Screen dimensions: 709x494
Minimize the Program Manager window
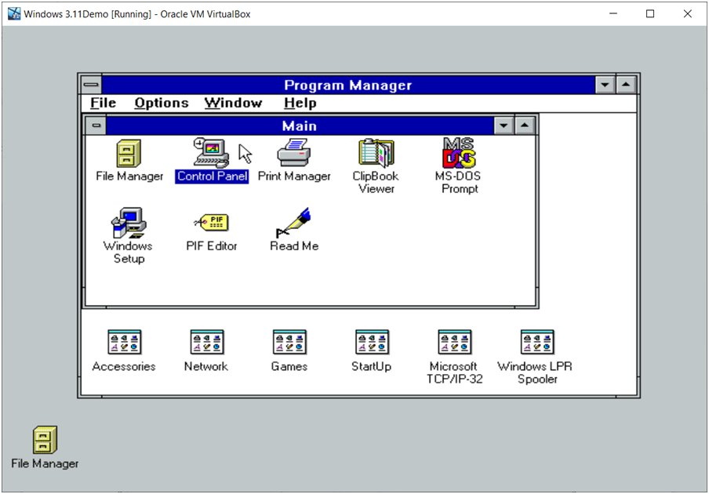click(605, 85)
